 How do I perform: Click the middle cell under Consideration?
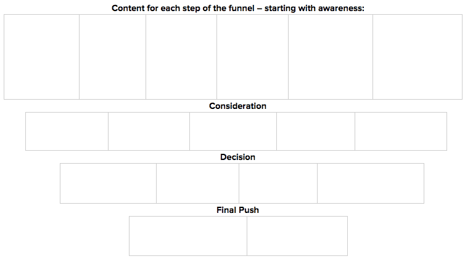point(233,131)
